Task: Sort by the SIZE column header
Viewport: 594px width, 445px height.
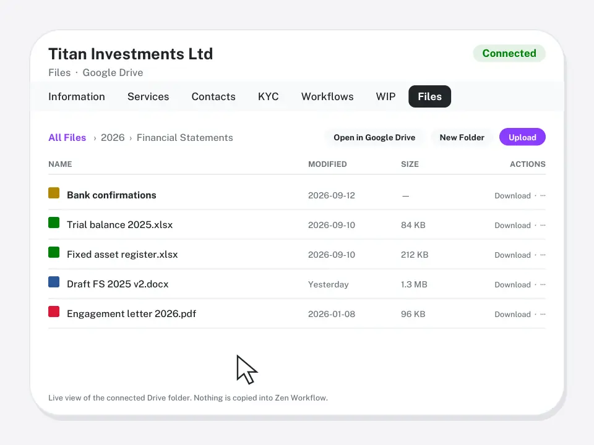Action: pyautogui.click(x=410, y=164)
